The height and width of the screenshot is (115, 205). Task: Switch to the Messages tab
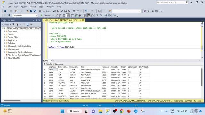(x=58, y=64)
